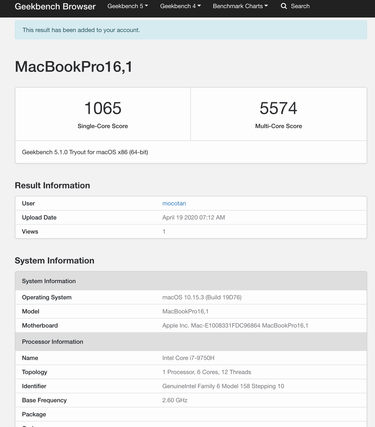Open the Geekbench 5 dropdown menu
This screenshot has height=427, width=375.
click(x=128, y=6)
